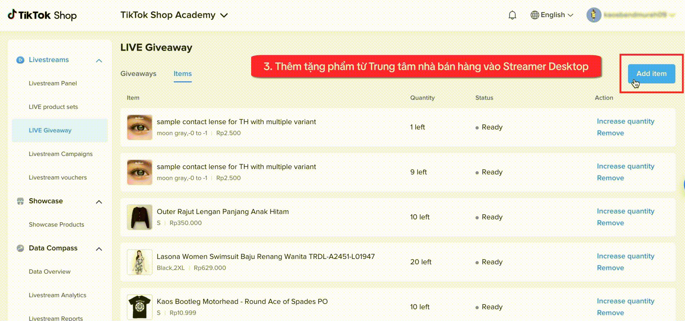Increase quantity for Outer Rajut Lengan Panjang

click(625, 211)
